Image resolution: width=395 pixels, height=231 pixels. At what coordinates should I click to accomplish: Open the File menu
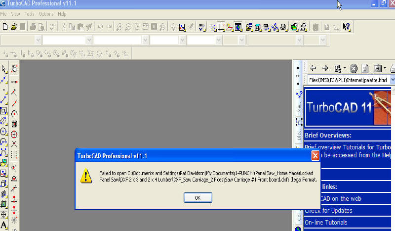click(3, 14)
